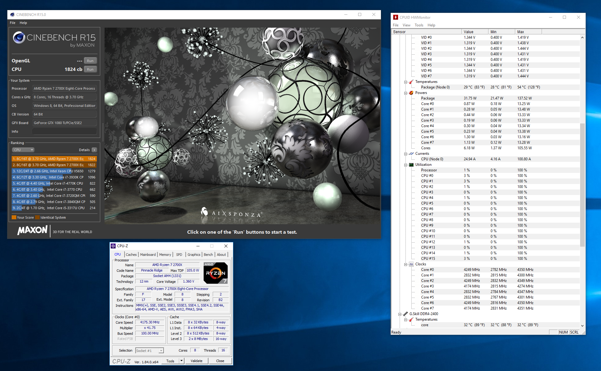Click the HWMonitor title bar lightning icon

click(396, 17)
